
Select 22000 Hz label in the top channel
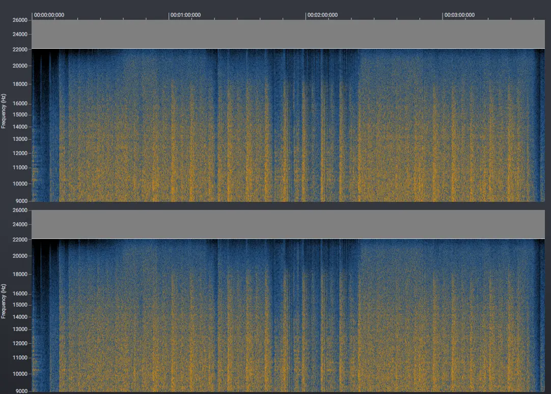click(x=20, y=49)
